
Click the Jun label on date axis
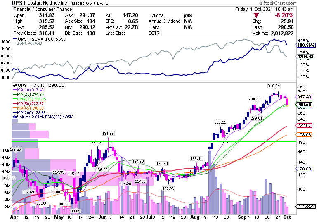pos(102,217)
